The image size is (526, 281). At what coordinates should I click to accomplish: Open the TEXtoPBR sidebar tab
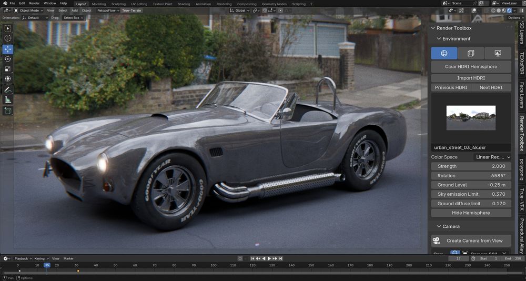[x=522, y=63]
